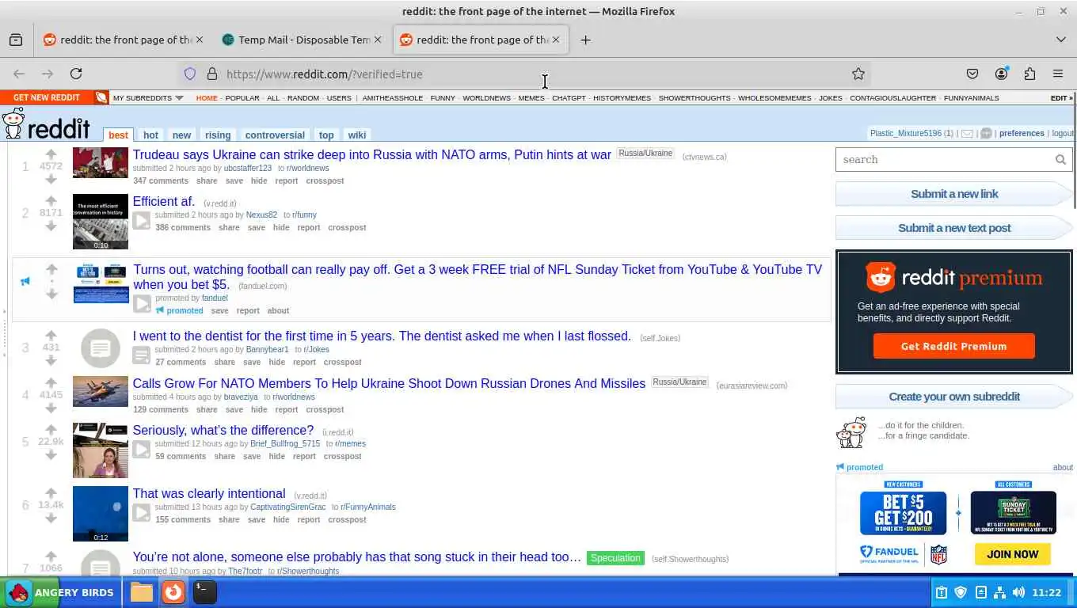Click the search magnifier icon
The image size is (1077, 608).
1060,160
